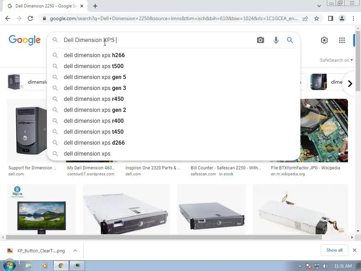Click the horizontal scrollbar right arrow
This screenshot has height=271, width=361.
tap(352, 237)
